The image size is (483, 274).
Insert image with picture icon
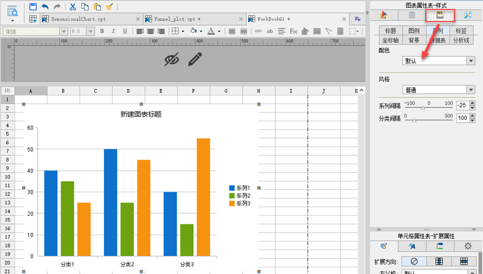[317, 31]
